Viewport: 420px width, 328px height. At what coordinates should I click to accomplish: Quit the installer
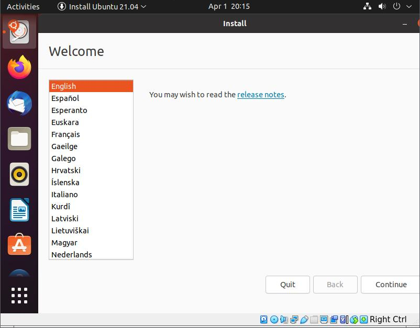(288, 285)
